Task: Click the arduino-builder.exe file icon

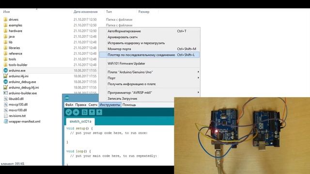Action: [x=5, y=93]
